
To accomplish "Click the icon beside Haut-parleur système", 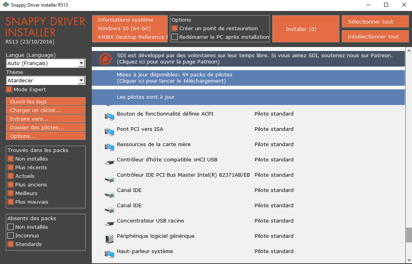I will coord(109,254).
